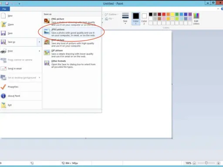Click the zoom out minus icon
This screenshot has height=167, width=223.
[x=194, y=163]
